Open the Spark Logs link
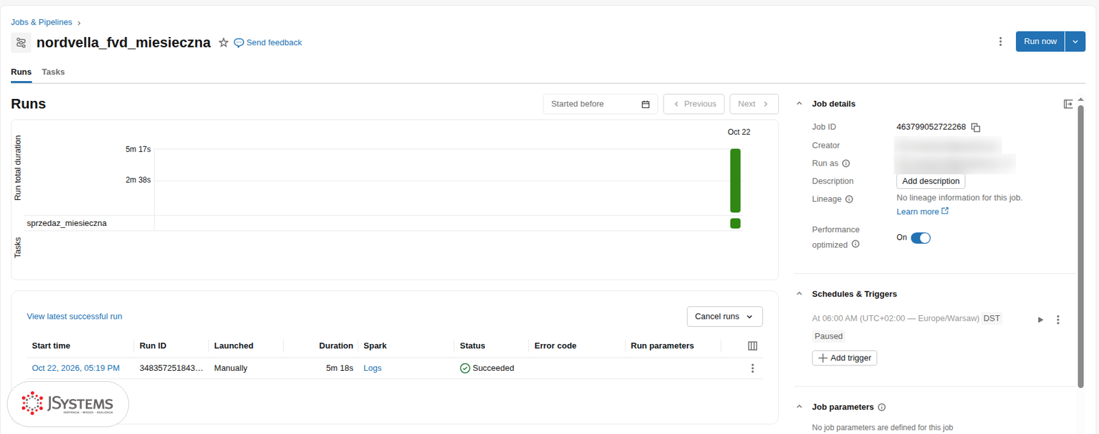Viewport: 1099px width, 434px height. [x=372, y=368]
